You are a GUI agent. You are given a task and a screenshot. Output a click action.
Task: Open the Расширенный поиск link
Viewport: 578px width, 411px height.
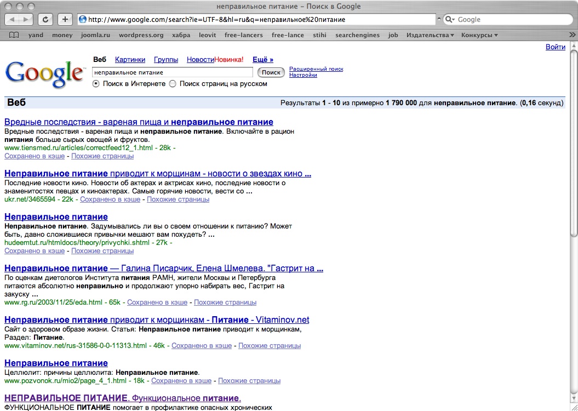tap(316, 69)
